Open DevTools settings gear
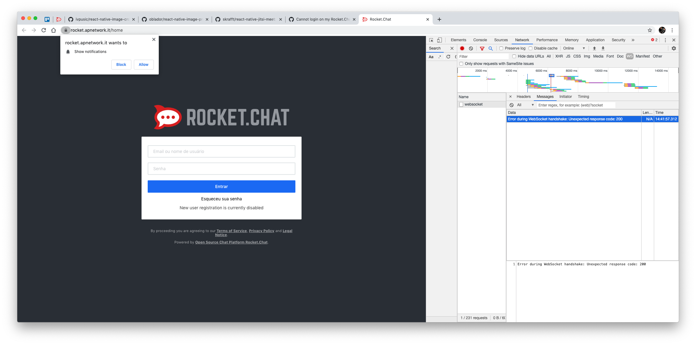This screenshot has width=696, height=345. pyautogui.click(x=674, y=48)
